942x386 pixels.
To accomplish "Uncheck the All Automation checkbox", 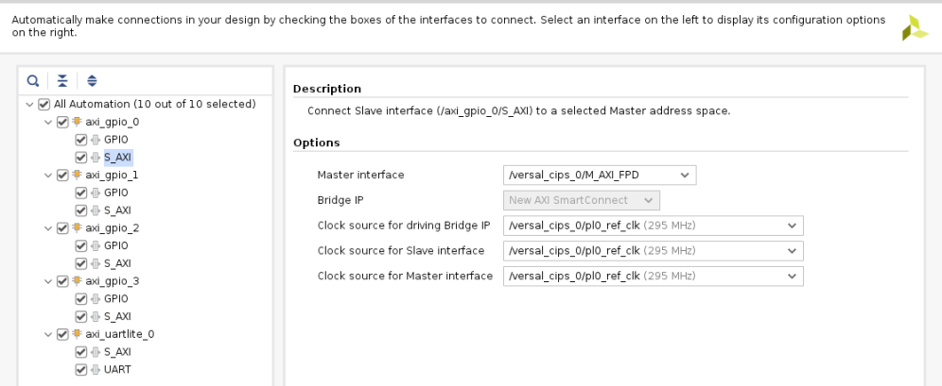I will click(44, 104).
